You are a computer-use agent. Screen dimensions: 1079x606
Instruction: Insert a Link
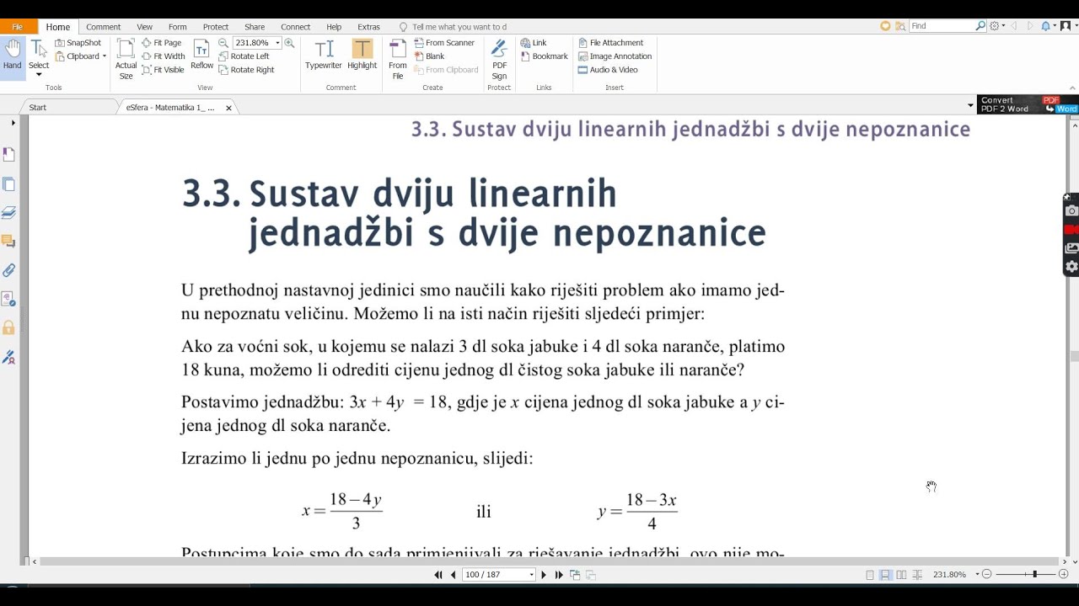[x=534, y=43]
